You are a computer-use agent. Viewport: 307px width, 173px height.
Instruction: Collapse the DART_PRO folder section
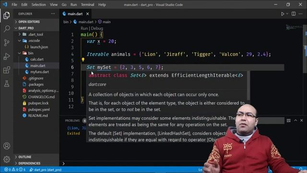26,28
